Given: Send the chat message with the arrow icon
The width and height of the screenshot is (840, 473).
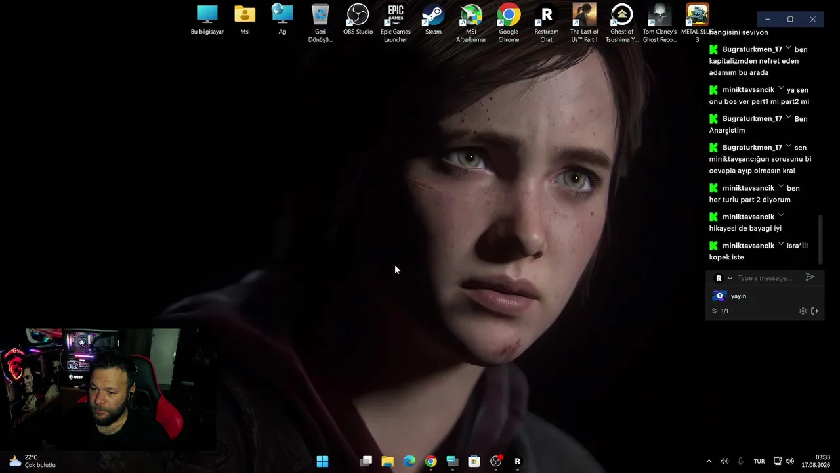Looking at the screenshot, I should click(810, 277).
